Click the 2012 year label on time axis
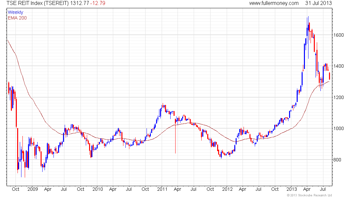Screen dimensions: 363x198 pyautogui.click(x=227, y=189)
